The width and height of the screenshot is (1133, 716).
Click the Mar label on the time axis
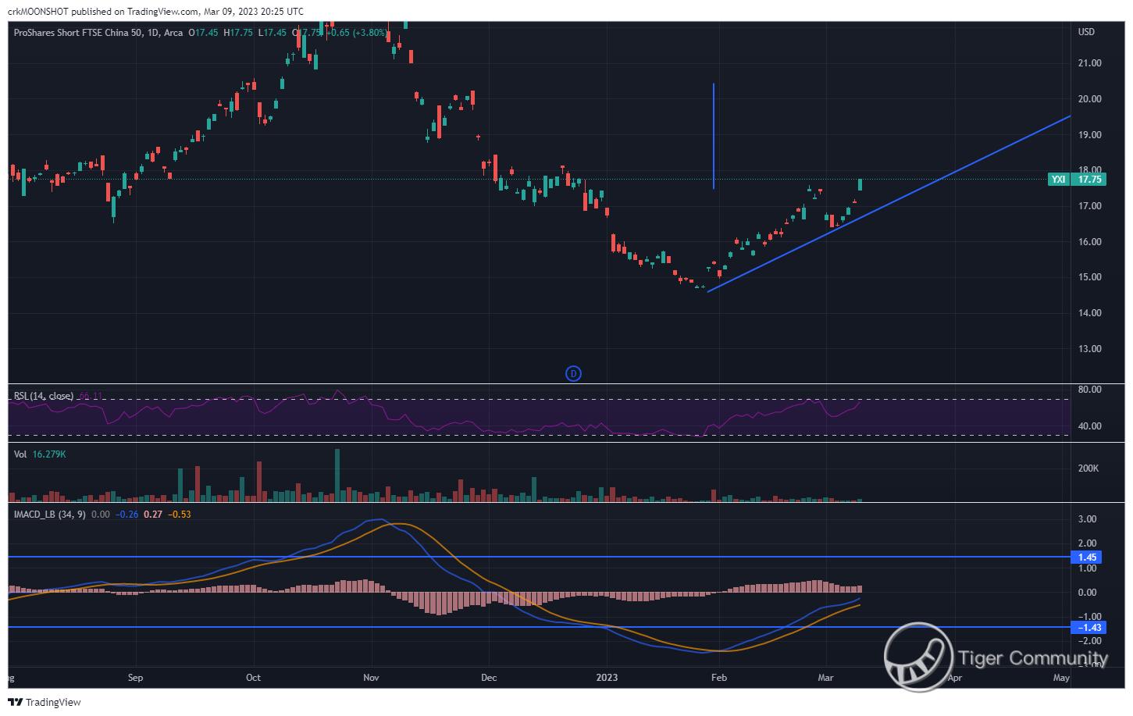point(825,678)
